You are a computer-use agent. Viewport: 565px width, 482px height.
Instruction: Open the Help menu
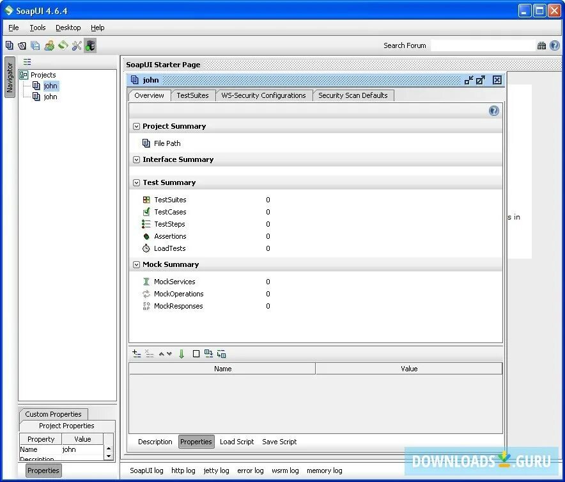click(x=97, y=28)
